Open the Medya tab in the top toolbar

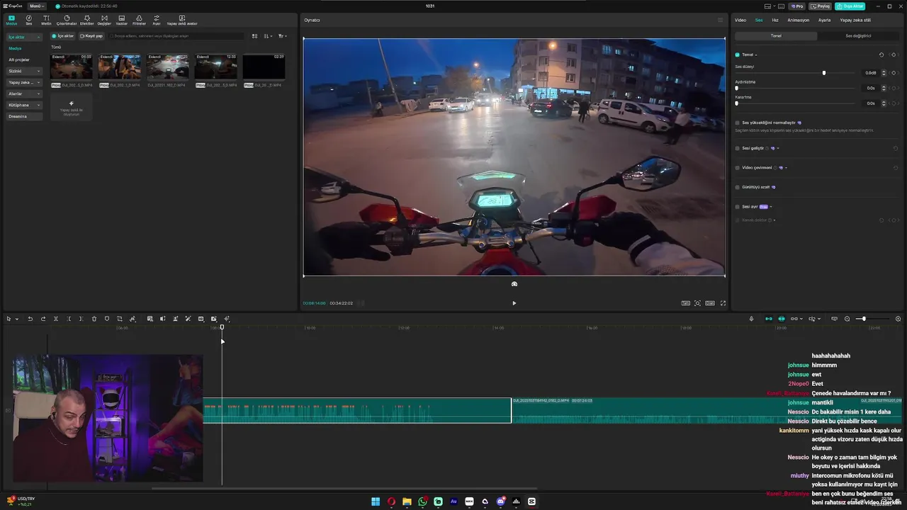pyautogui.click(x=11, y=20)
